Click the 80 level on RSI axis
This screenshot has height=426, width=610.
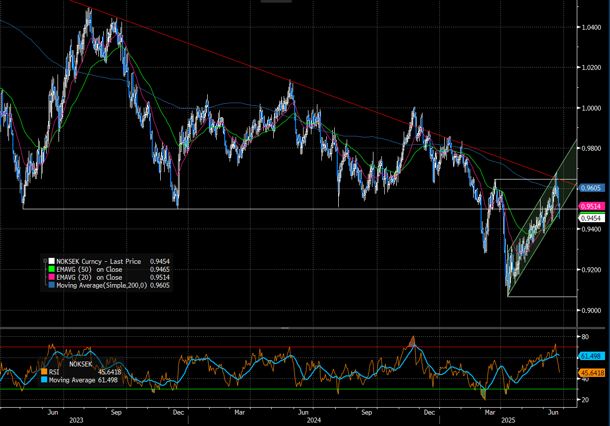[x=585, y=337]
